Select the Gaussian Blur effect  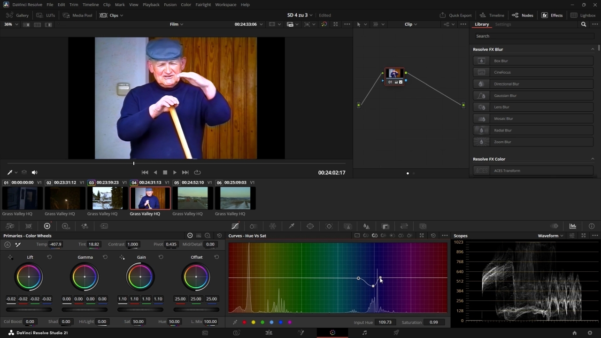[x=533, y=95]
